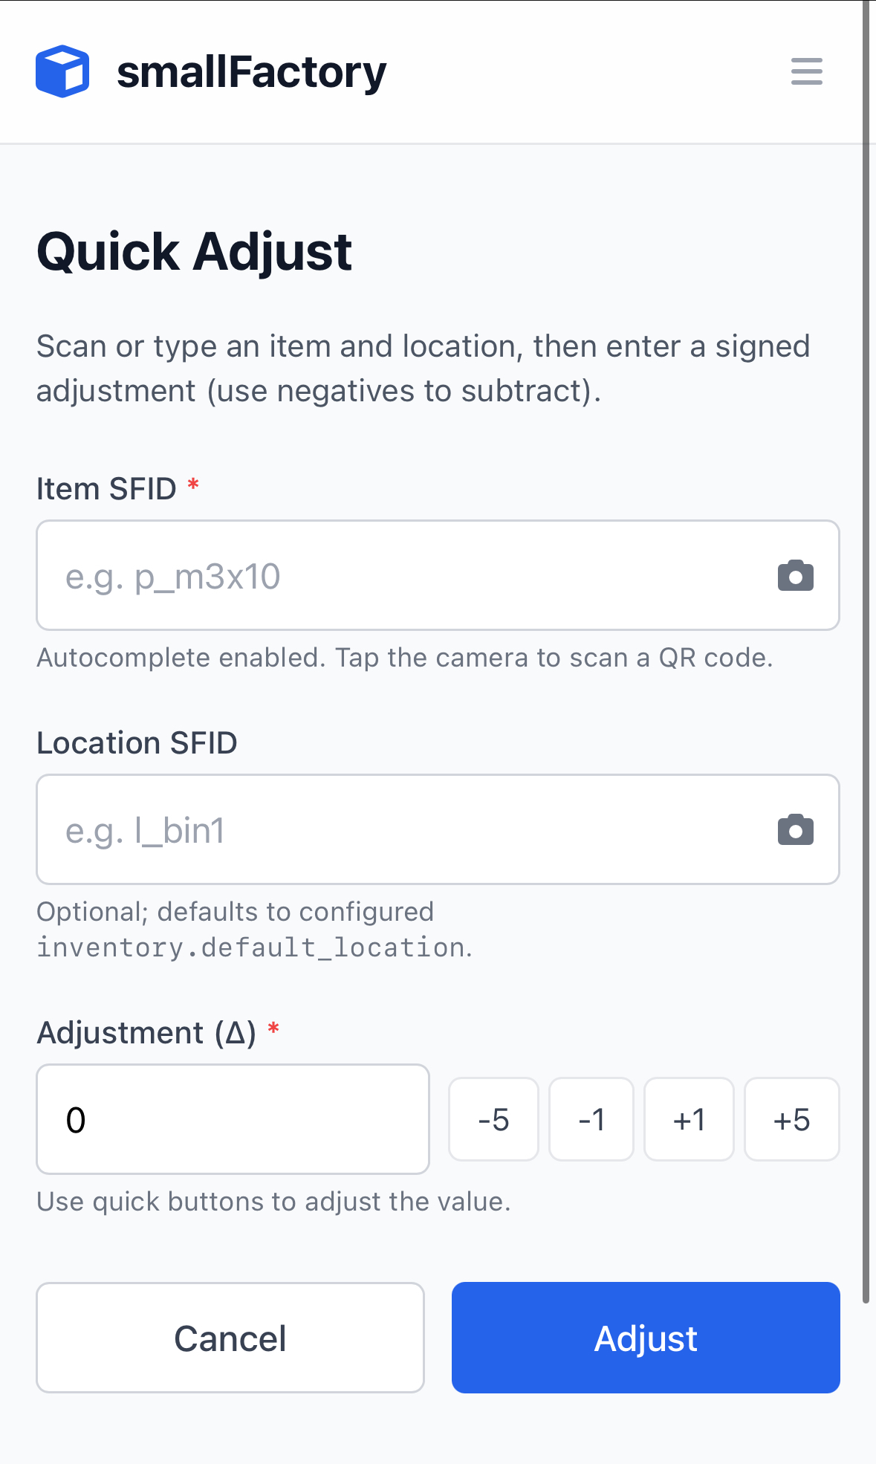876x1464 pixels.
Task: Click the Location SFID label
Action: tap(137, 743)
